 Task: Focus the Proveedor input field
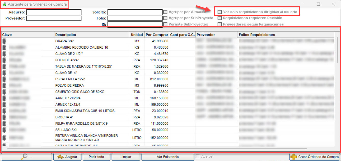click(54, 18)
